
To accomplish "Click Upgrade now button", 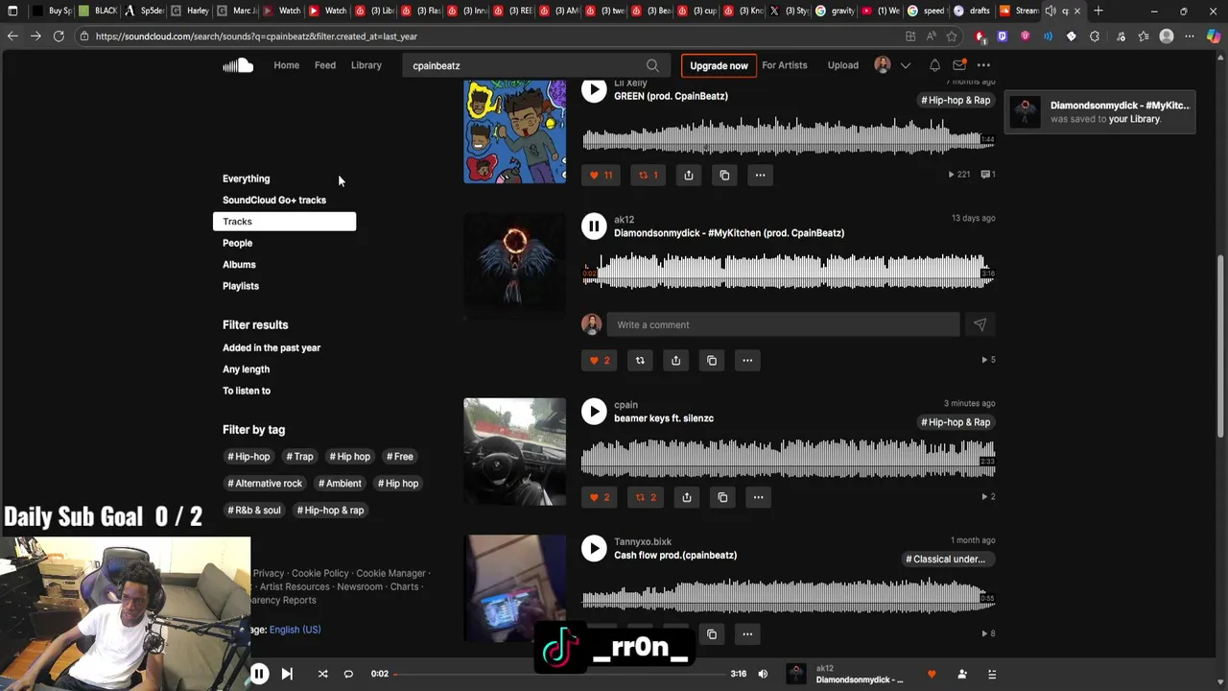I will click(719, 65).
